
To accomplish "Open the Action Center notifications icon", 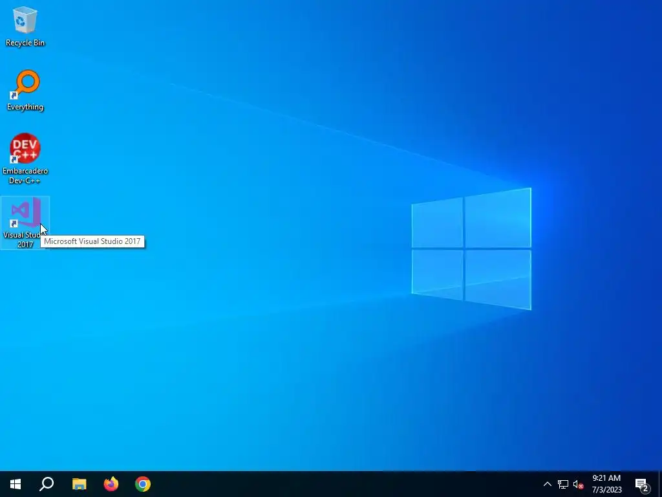I will point(642,484).
